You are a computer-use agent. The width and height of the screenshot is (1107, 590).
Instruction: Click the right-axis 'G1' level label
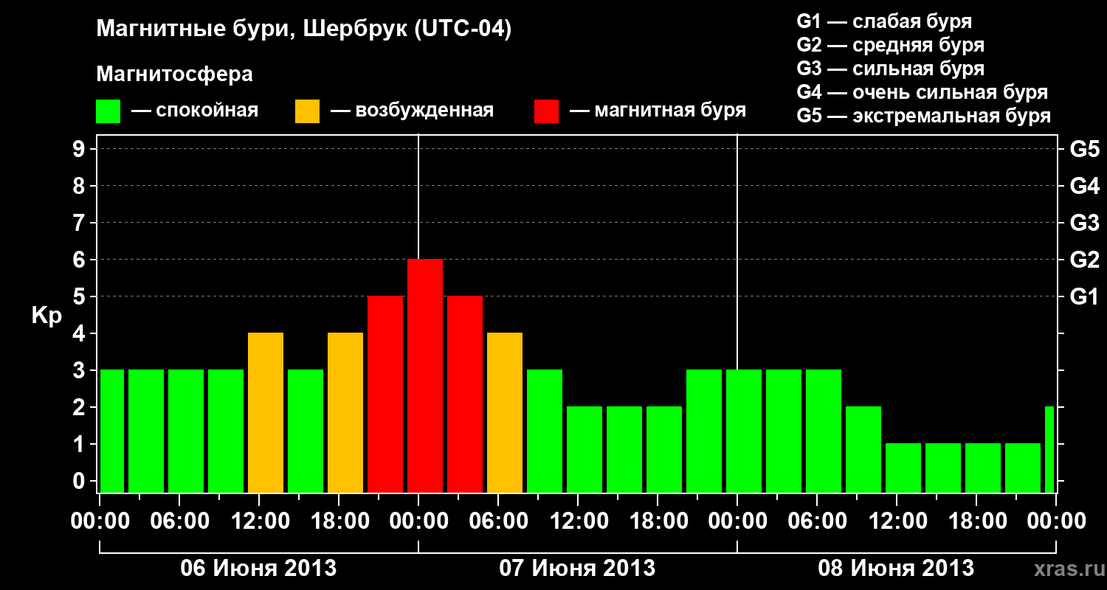coord(1085,296)
